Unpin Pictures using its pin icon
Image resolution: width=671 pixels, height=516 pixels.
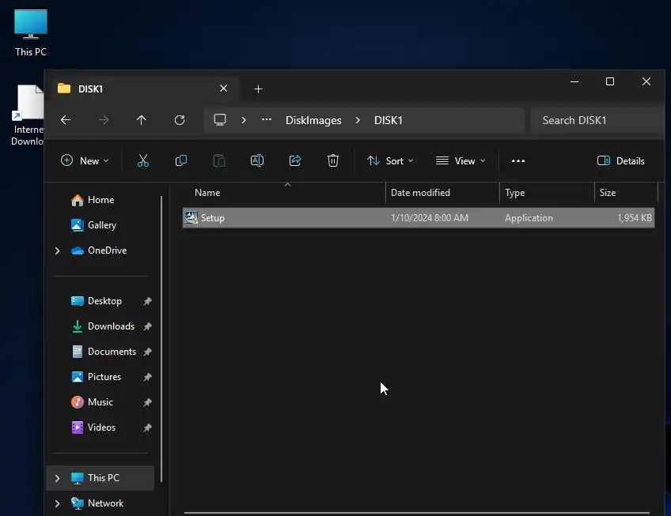click(148, 377)
